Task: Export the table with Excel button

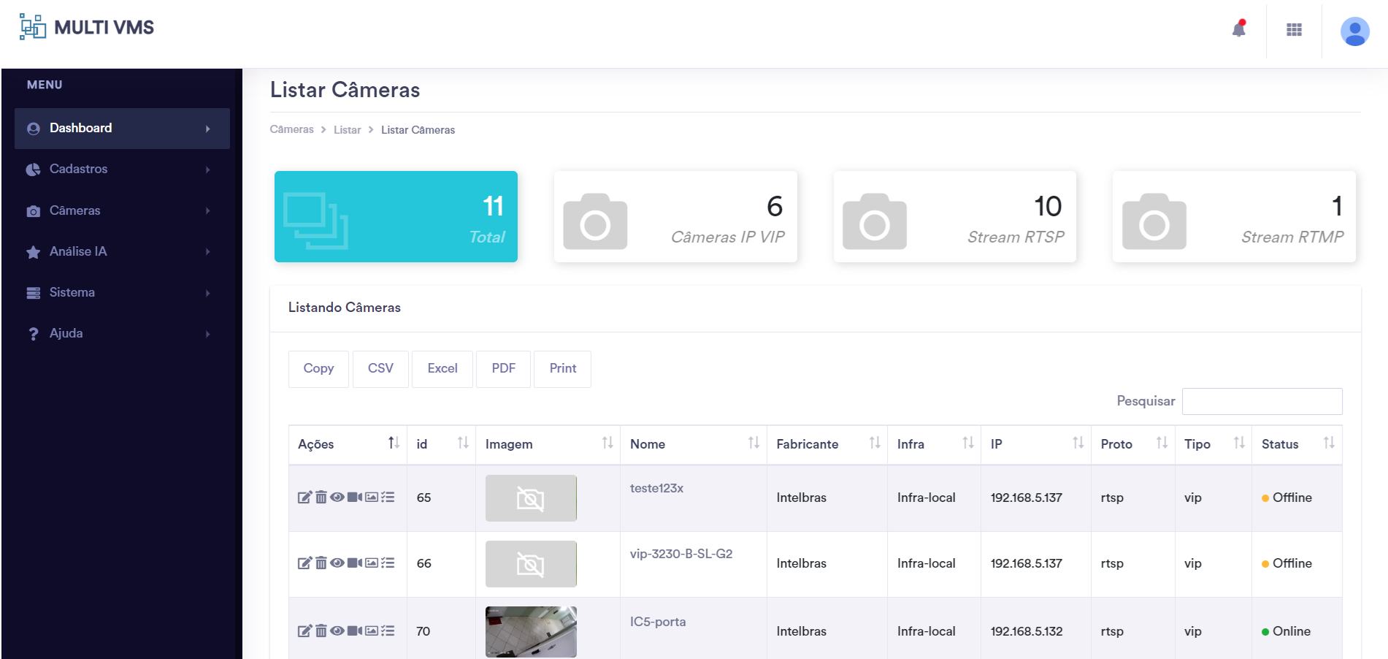Action: [442, 369]
